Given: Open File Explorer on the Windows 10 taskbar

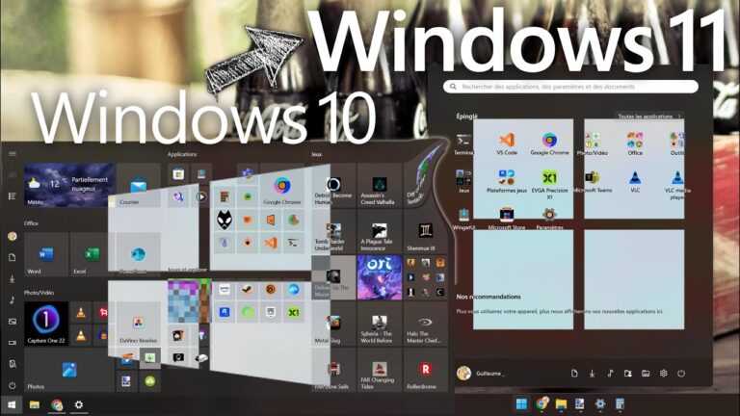Looking at the screenshot, I should [35, 404].
